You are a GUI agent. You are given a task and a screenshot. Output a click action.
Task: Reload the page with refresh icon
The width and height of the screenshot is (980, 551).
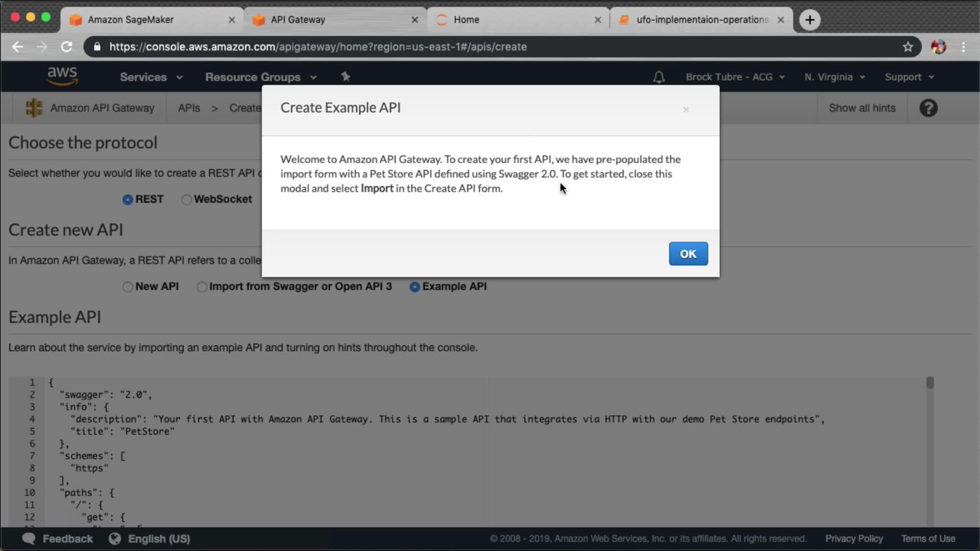(67, 47)
